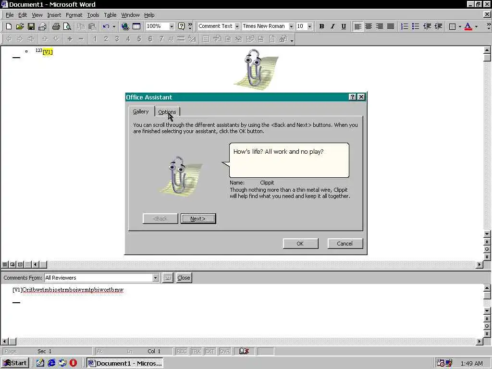Click the Bullets list icon

pyautogui.click(x=416, y=26)
